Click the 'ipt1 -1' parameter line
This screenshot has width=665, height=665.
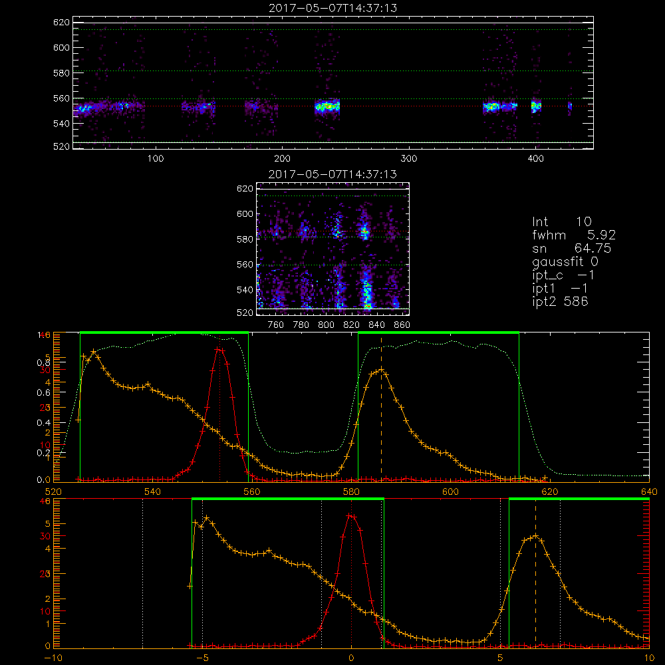560,289
